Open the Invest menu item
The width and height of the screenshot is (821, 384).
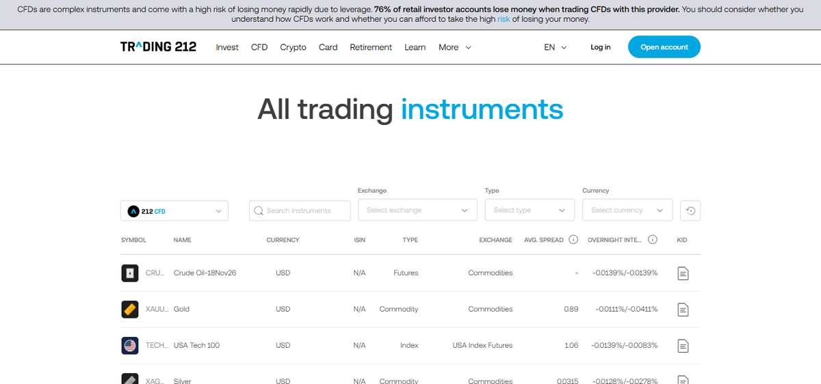point(227,47)
